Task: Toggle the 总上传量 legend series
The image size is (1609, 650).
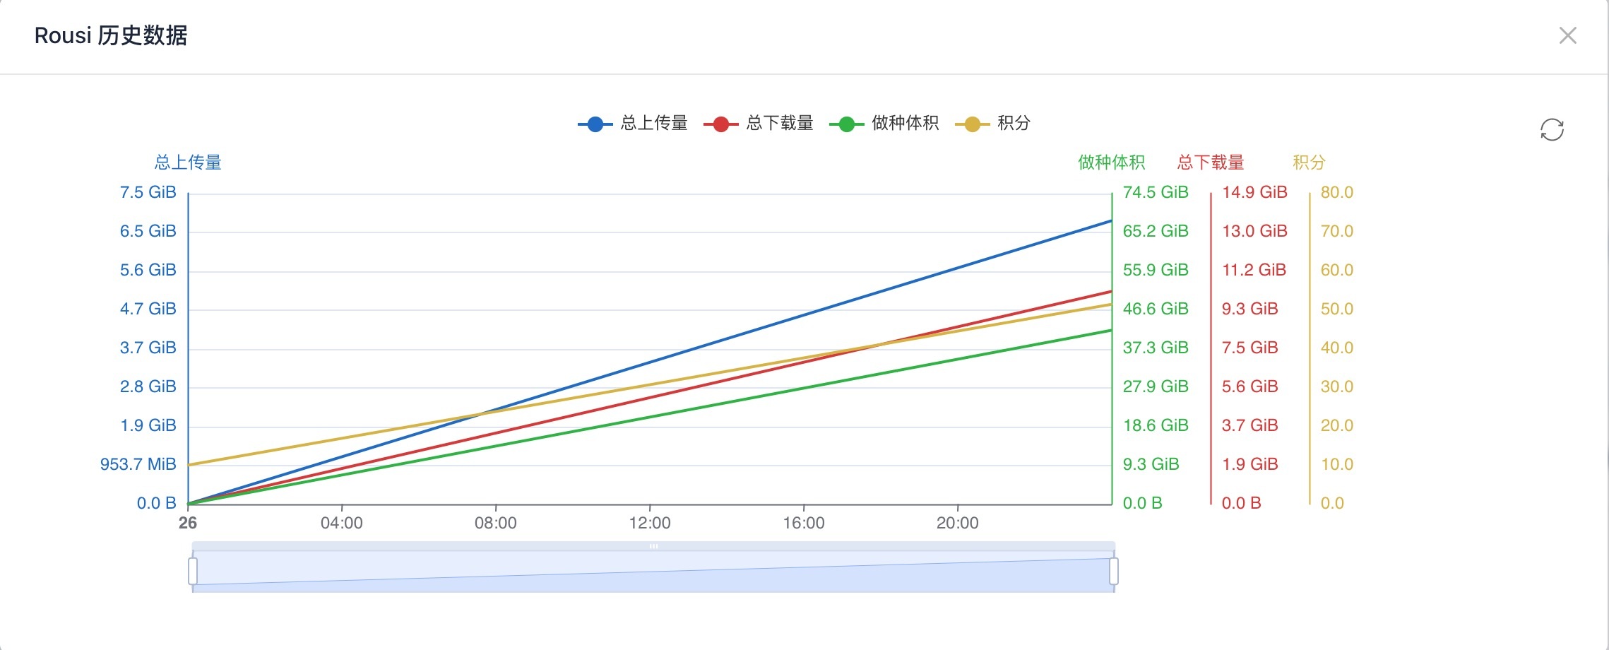Action: point(633,124)
